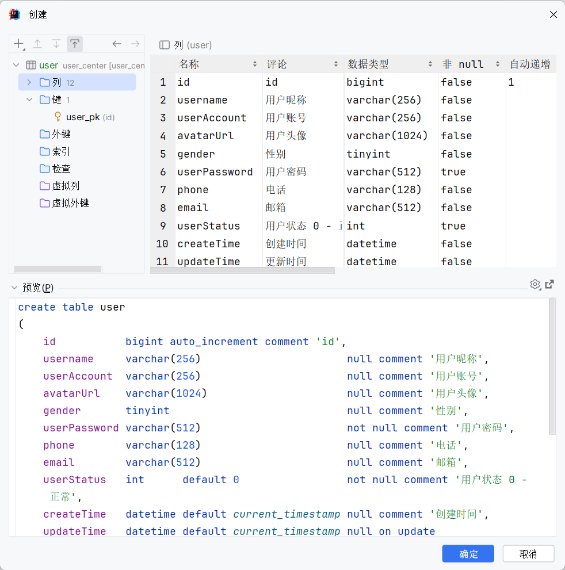Click the preview settings gear icon

click(535, 285)
